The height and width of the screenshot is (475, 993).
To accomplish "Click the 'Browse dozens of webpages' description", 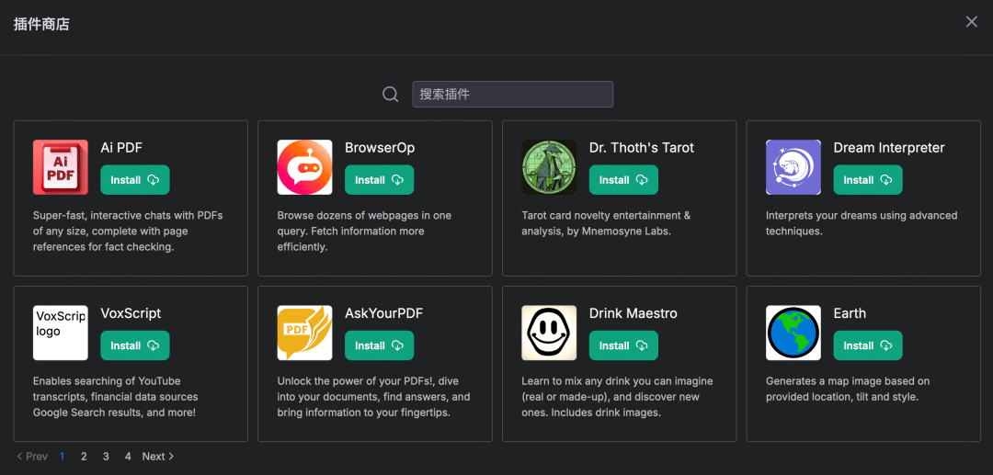I will click(x=364, y=232).
